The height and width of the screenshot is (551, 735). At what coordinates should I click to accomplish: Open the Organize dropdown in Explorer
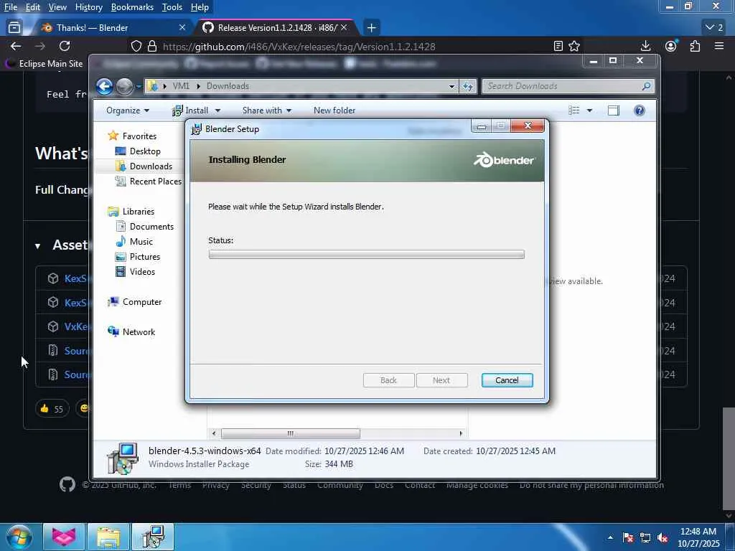click(128, 110)
